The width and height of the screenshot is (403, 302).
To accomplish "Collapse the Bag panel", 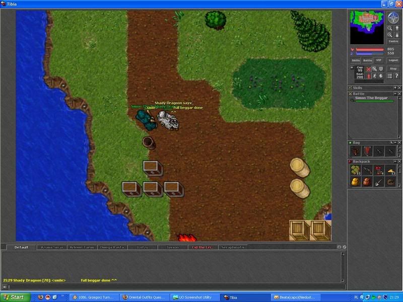I will coord(395,142).
